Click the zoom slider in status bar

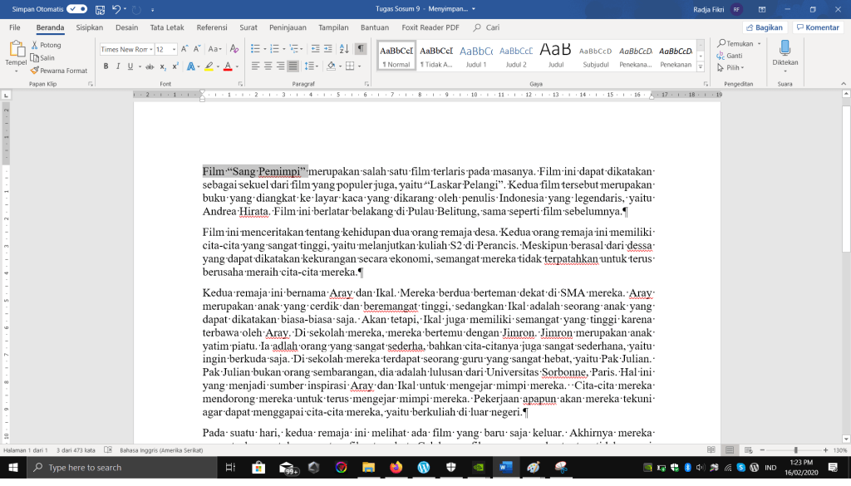tap(795, 450)
